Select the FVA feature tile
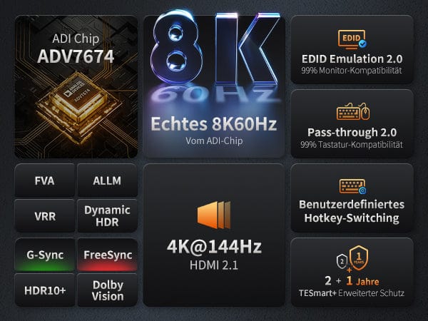The height and width of the screenshot is (321, 428). [x=44, y=180]
